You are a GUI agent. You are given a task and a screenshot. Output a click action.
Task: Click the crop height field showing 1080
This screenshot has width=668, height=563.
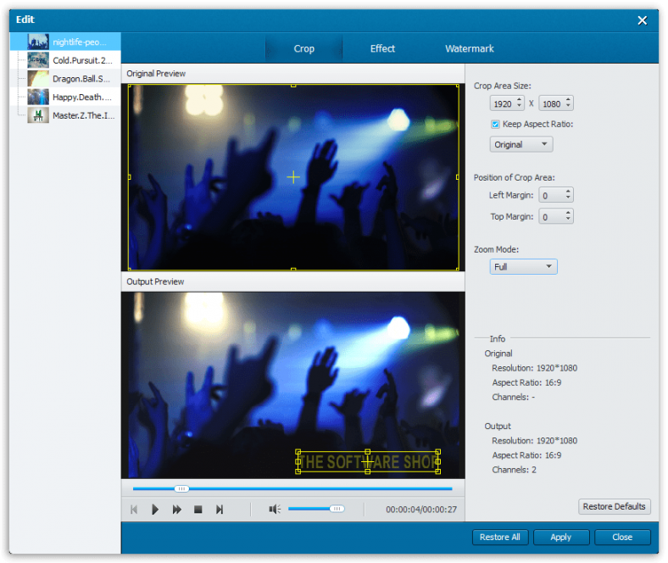point(552,103)
